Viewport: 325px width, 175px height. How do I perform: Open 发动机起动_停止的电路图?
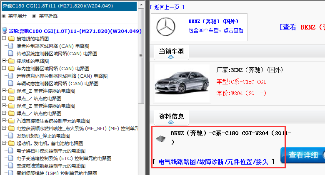pos(43,136)
